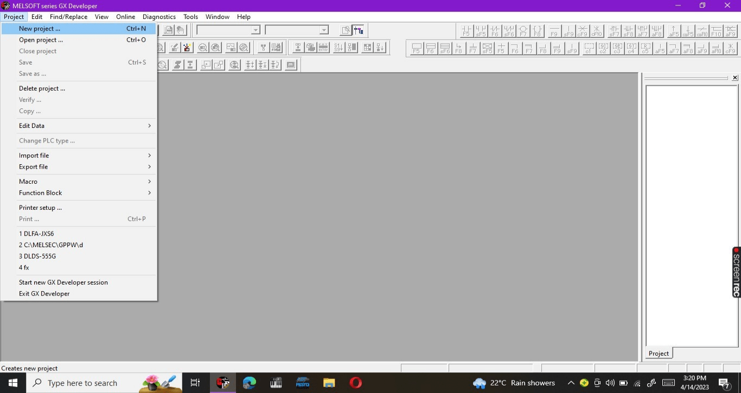
Task: Select the sF7 rising pulse contact icon
Action: 614,30
